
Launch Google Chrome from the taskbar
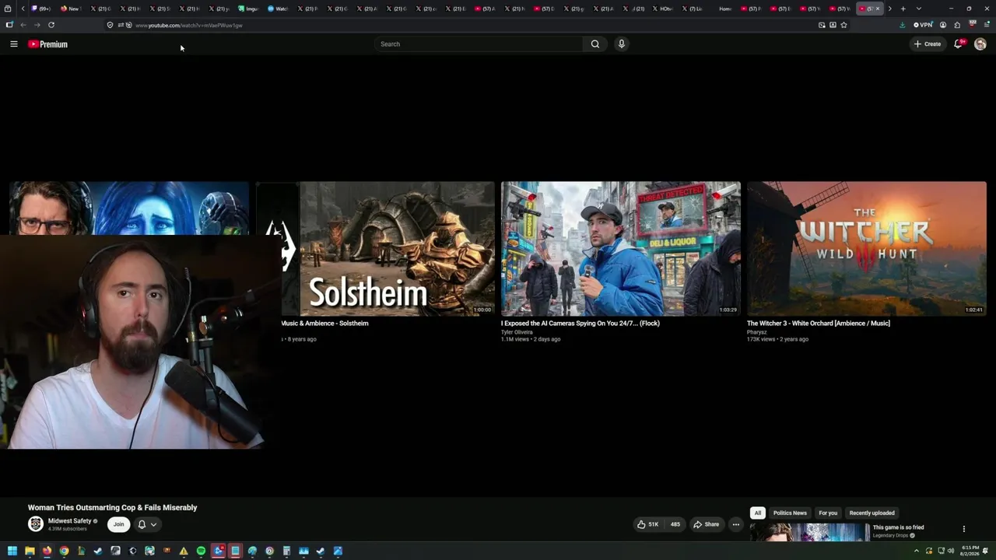(x=64, y=551)
